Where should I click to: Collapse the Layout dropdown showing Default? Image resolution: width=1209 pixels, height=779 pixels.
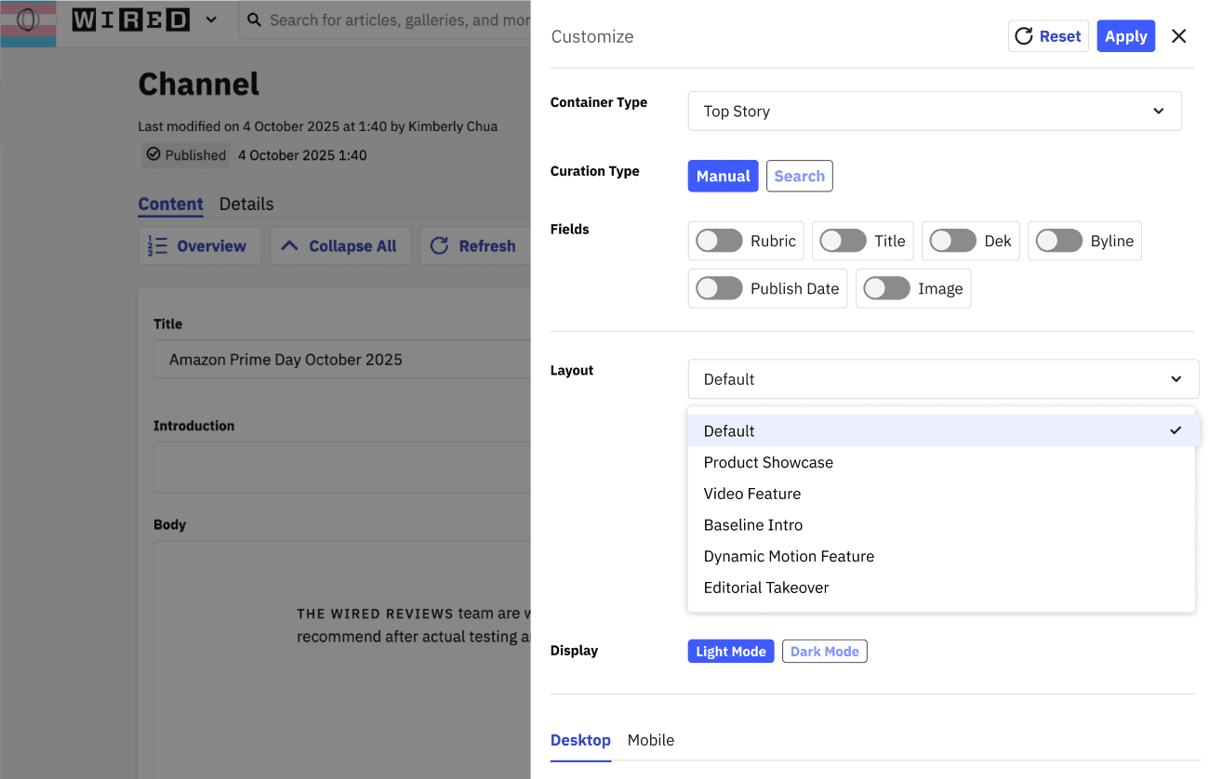[943, 379]
